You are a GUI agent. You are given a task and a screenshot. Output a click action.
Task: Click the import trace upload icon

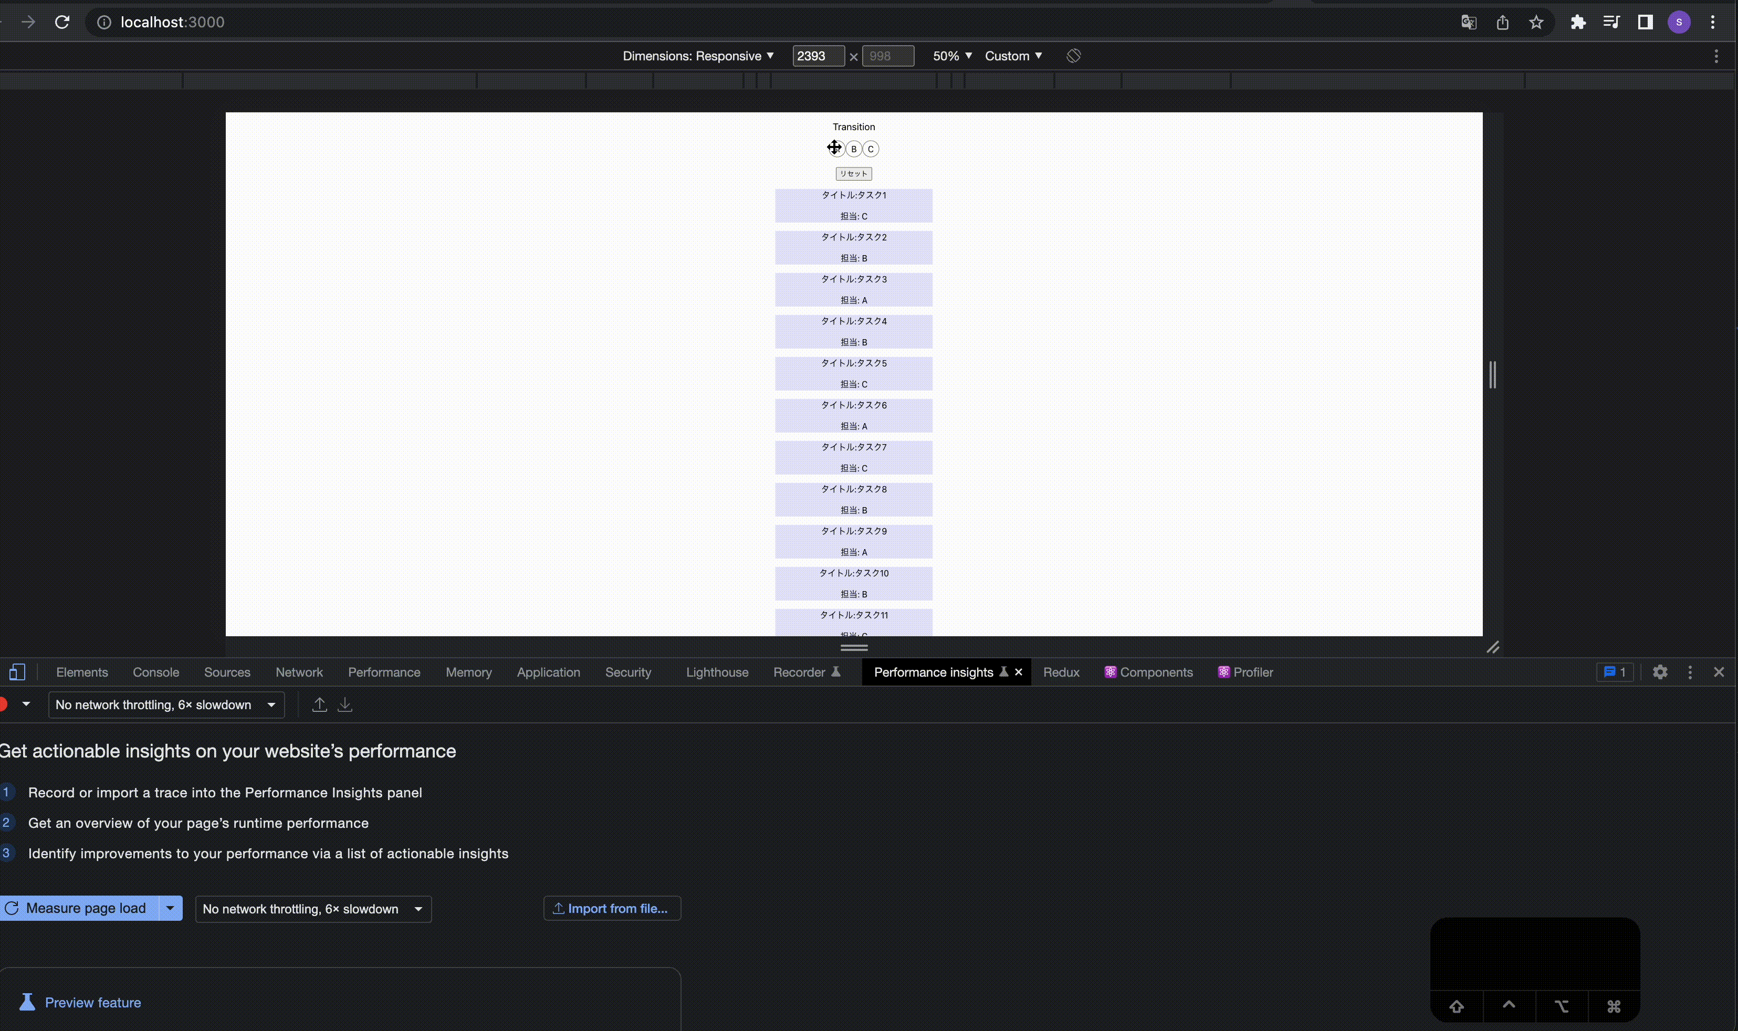(x=320, y=704)
